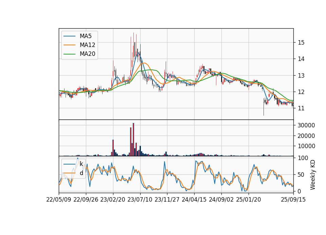This screenshot has width=326, height=235.
Task: Click the date label 24/04/15
Action: click(x=194, y=200)
